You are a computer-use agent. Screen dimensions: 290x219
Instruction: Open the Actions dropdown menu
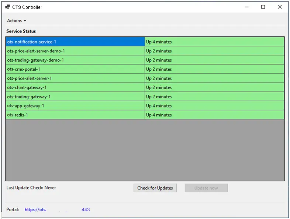[16, 21]
